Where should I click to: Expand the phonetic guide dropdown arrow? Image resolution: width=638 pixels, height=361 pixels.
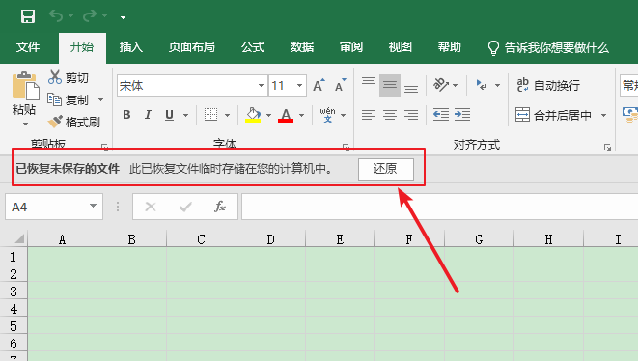point(343,116)
